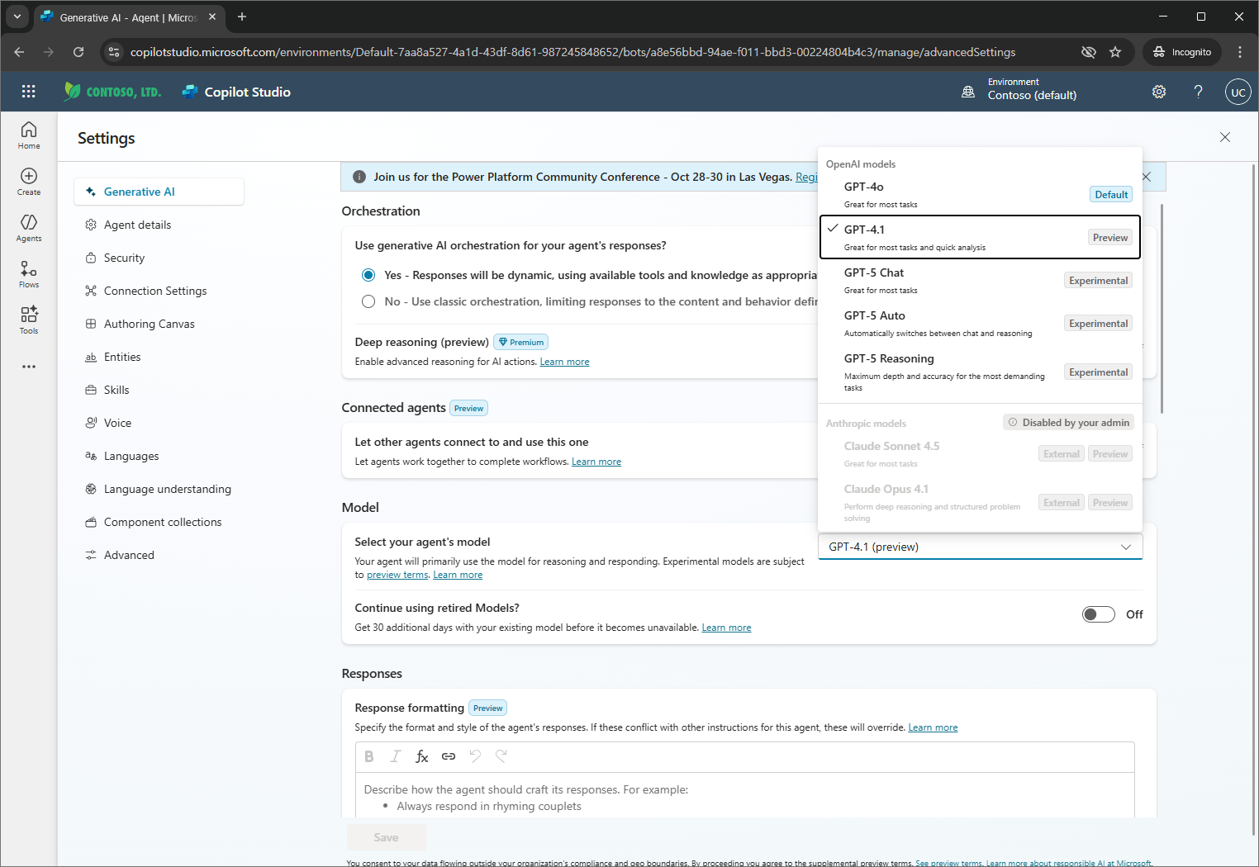Screen dimensions: 1259x867
Task: Apply italic formatting in response editor
Action: point(396,756)
